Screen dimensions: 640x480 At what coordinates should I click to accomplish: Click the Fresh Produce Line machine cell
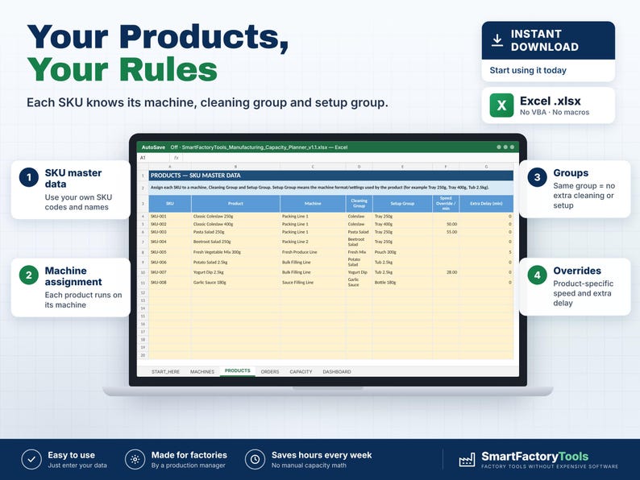point(313,252)
